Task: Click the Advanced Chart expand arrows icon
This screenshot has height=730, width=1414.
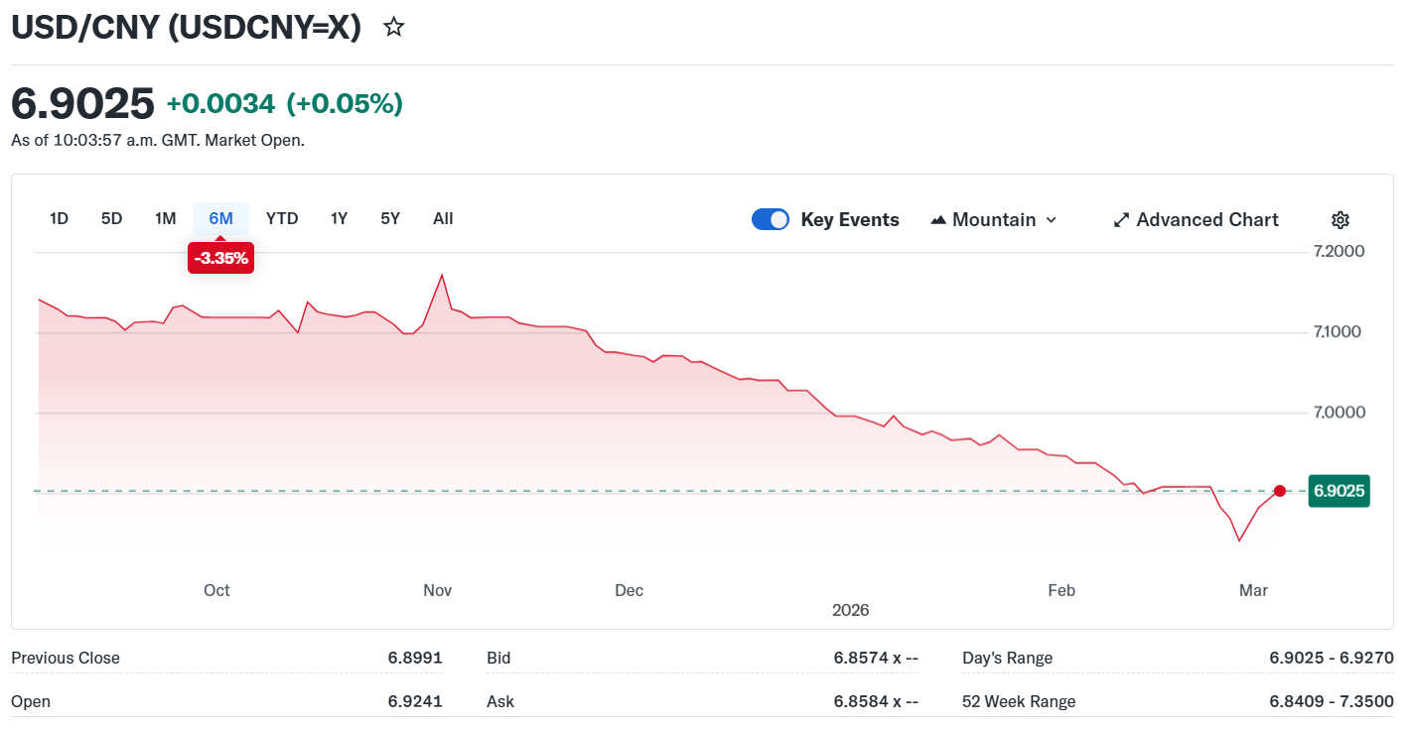Action: pos(1121,220)
